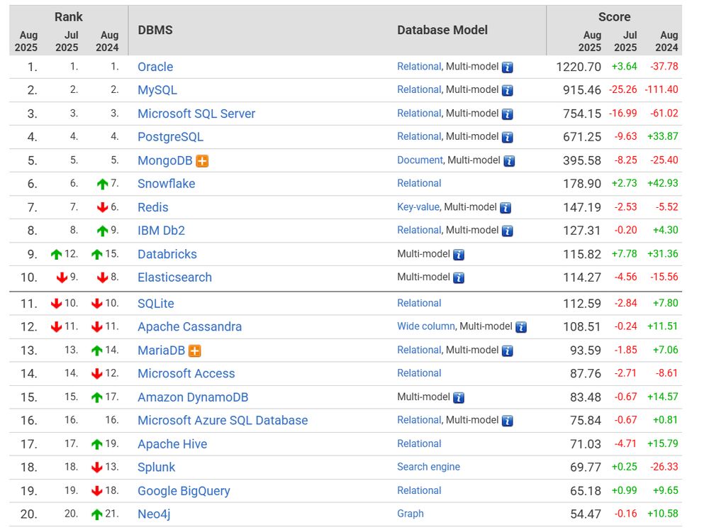Click the info icon in Redis's row

pyautogui.click(x=506, y=208)
